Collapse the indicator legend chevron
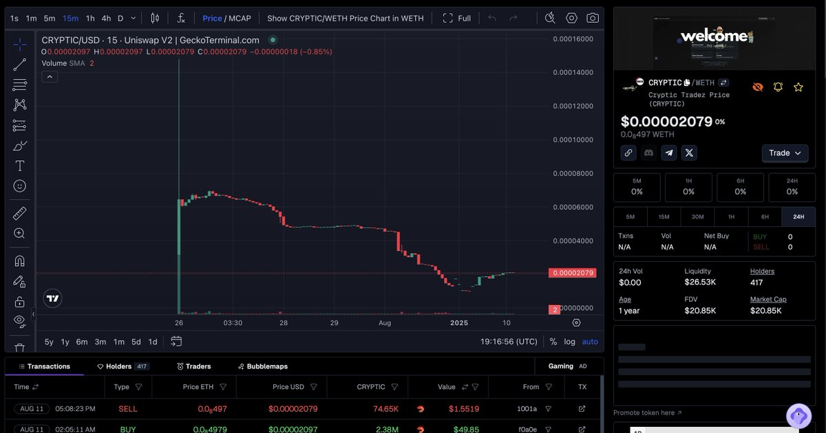The width and height of the screenshot is (826, 433). pyautogui.click(x=50, y=77)
